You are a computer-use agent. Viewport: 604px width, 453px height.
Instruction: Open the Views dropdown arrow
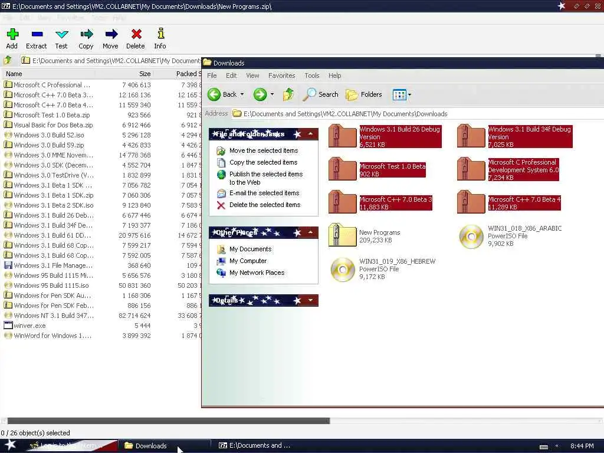(409, 94)
